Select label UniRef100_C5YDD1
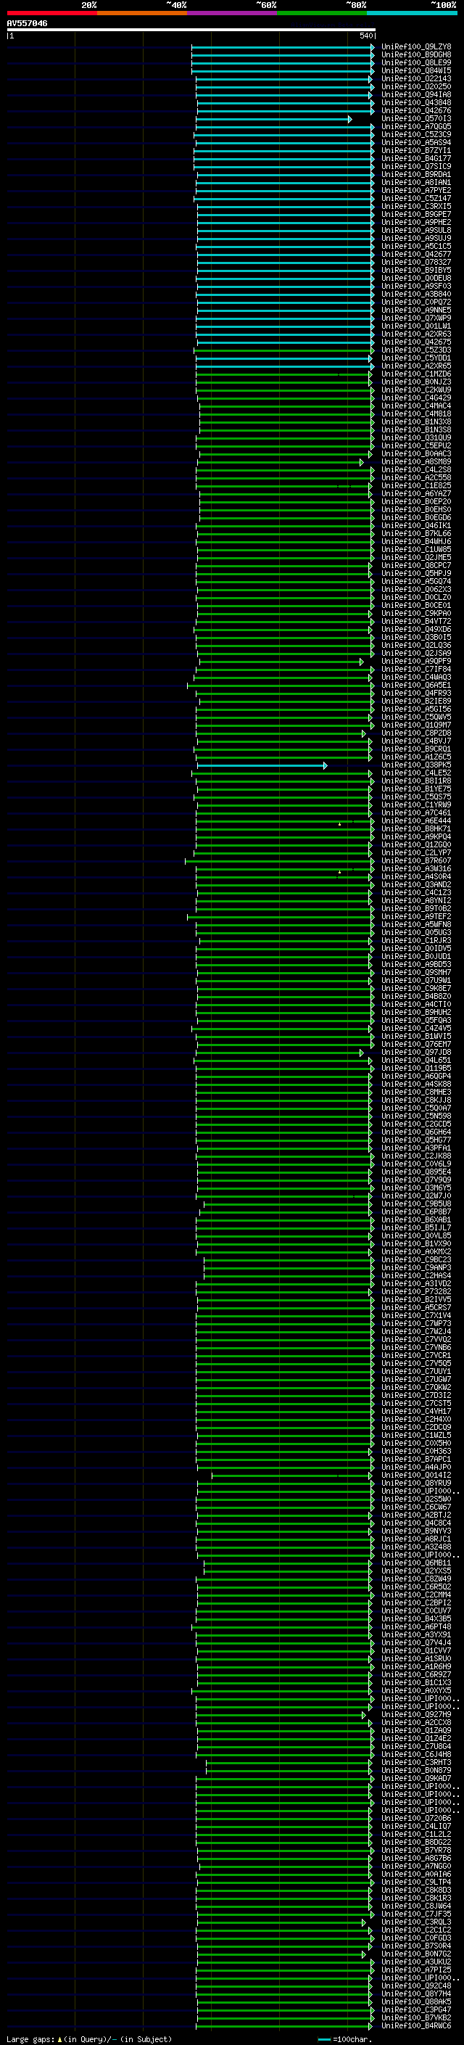 pos(416,357)
